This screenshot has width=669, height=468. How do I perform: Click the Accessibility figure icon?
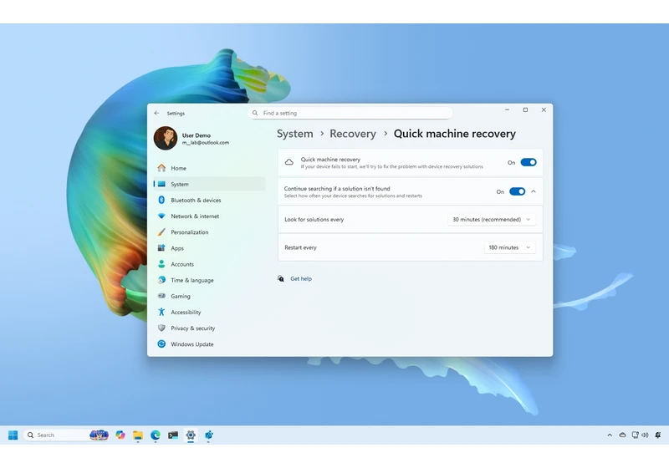161,312
